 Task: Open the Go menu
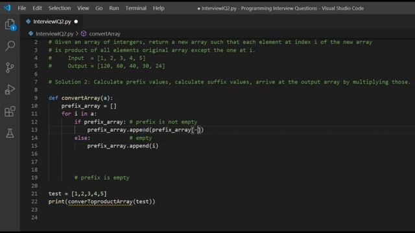pos(99,8)
